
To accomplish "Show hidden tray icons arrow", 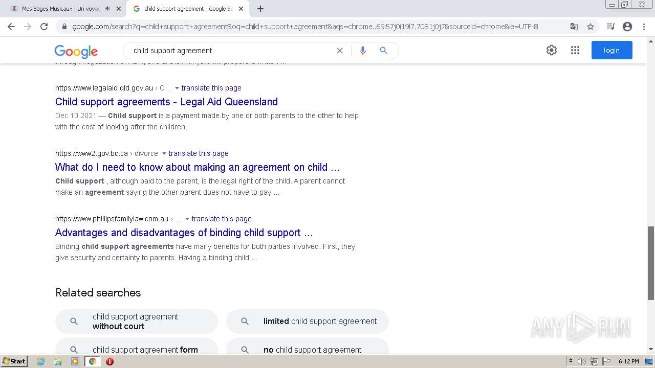I will click(x=571, y=361).
